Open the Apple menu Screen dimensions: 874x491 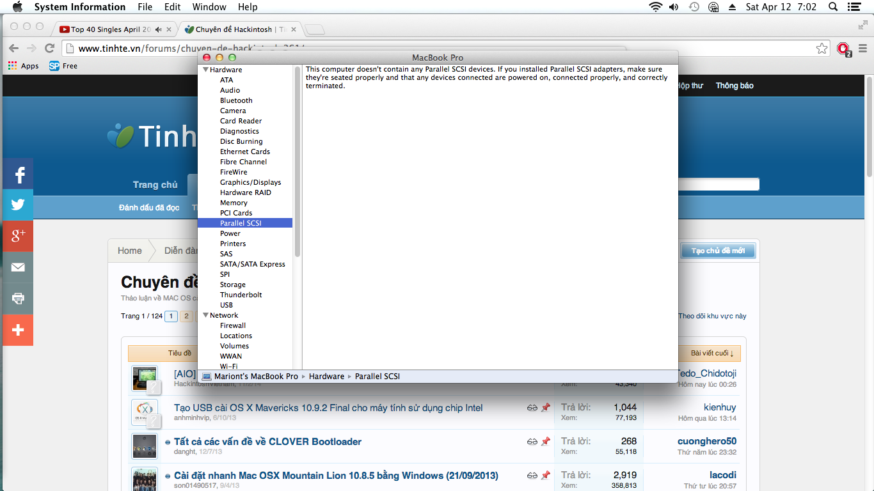point(17,7)
